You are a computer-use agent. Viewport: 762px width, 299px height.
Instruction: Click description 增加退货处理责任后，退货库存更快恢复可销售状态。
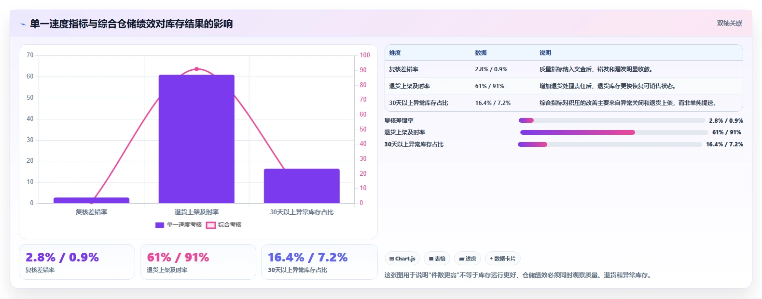click(x=609, y=86)
